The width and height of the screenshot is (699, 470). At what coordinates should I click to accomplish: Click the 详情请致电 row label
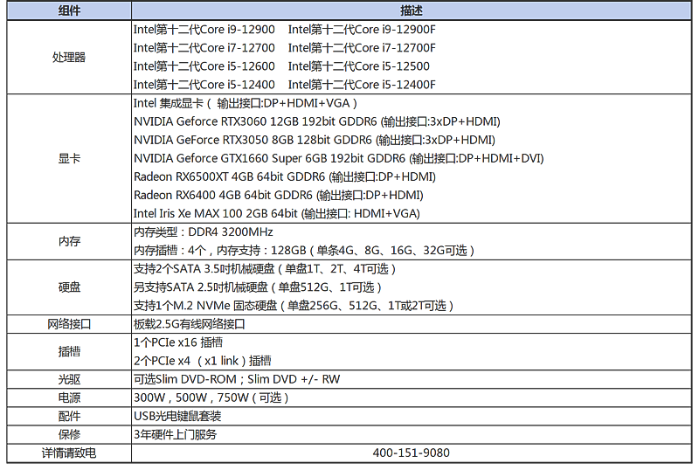click(x=69, y=453)
